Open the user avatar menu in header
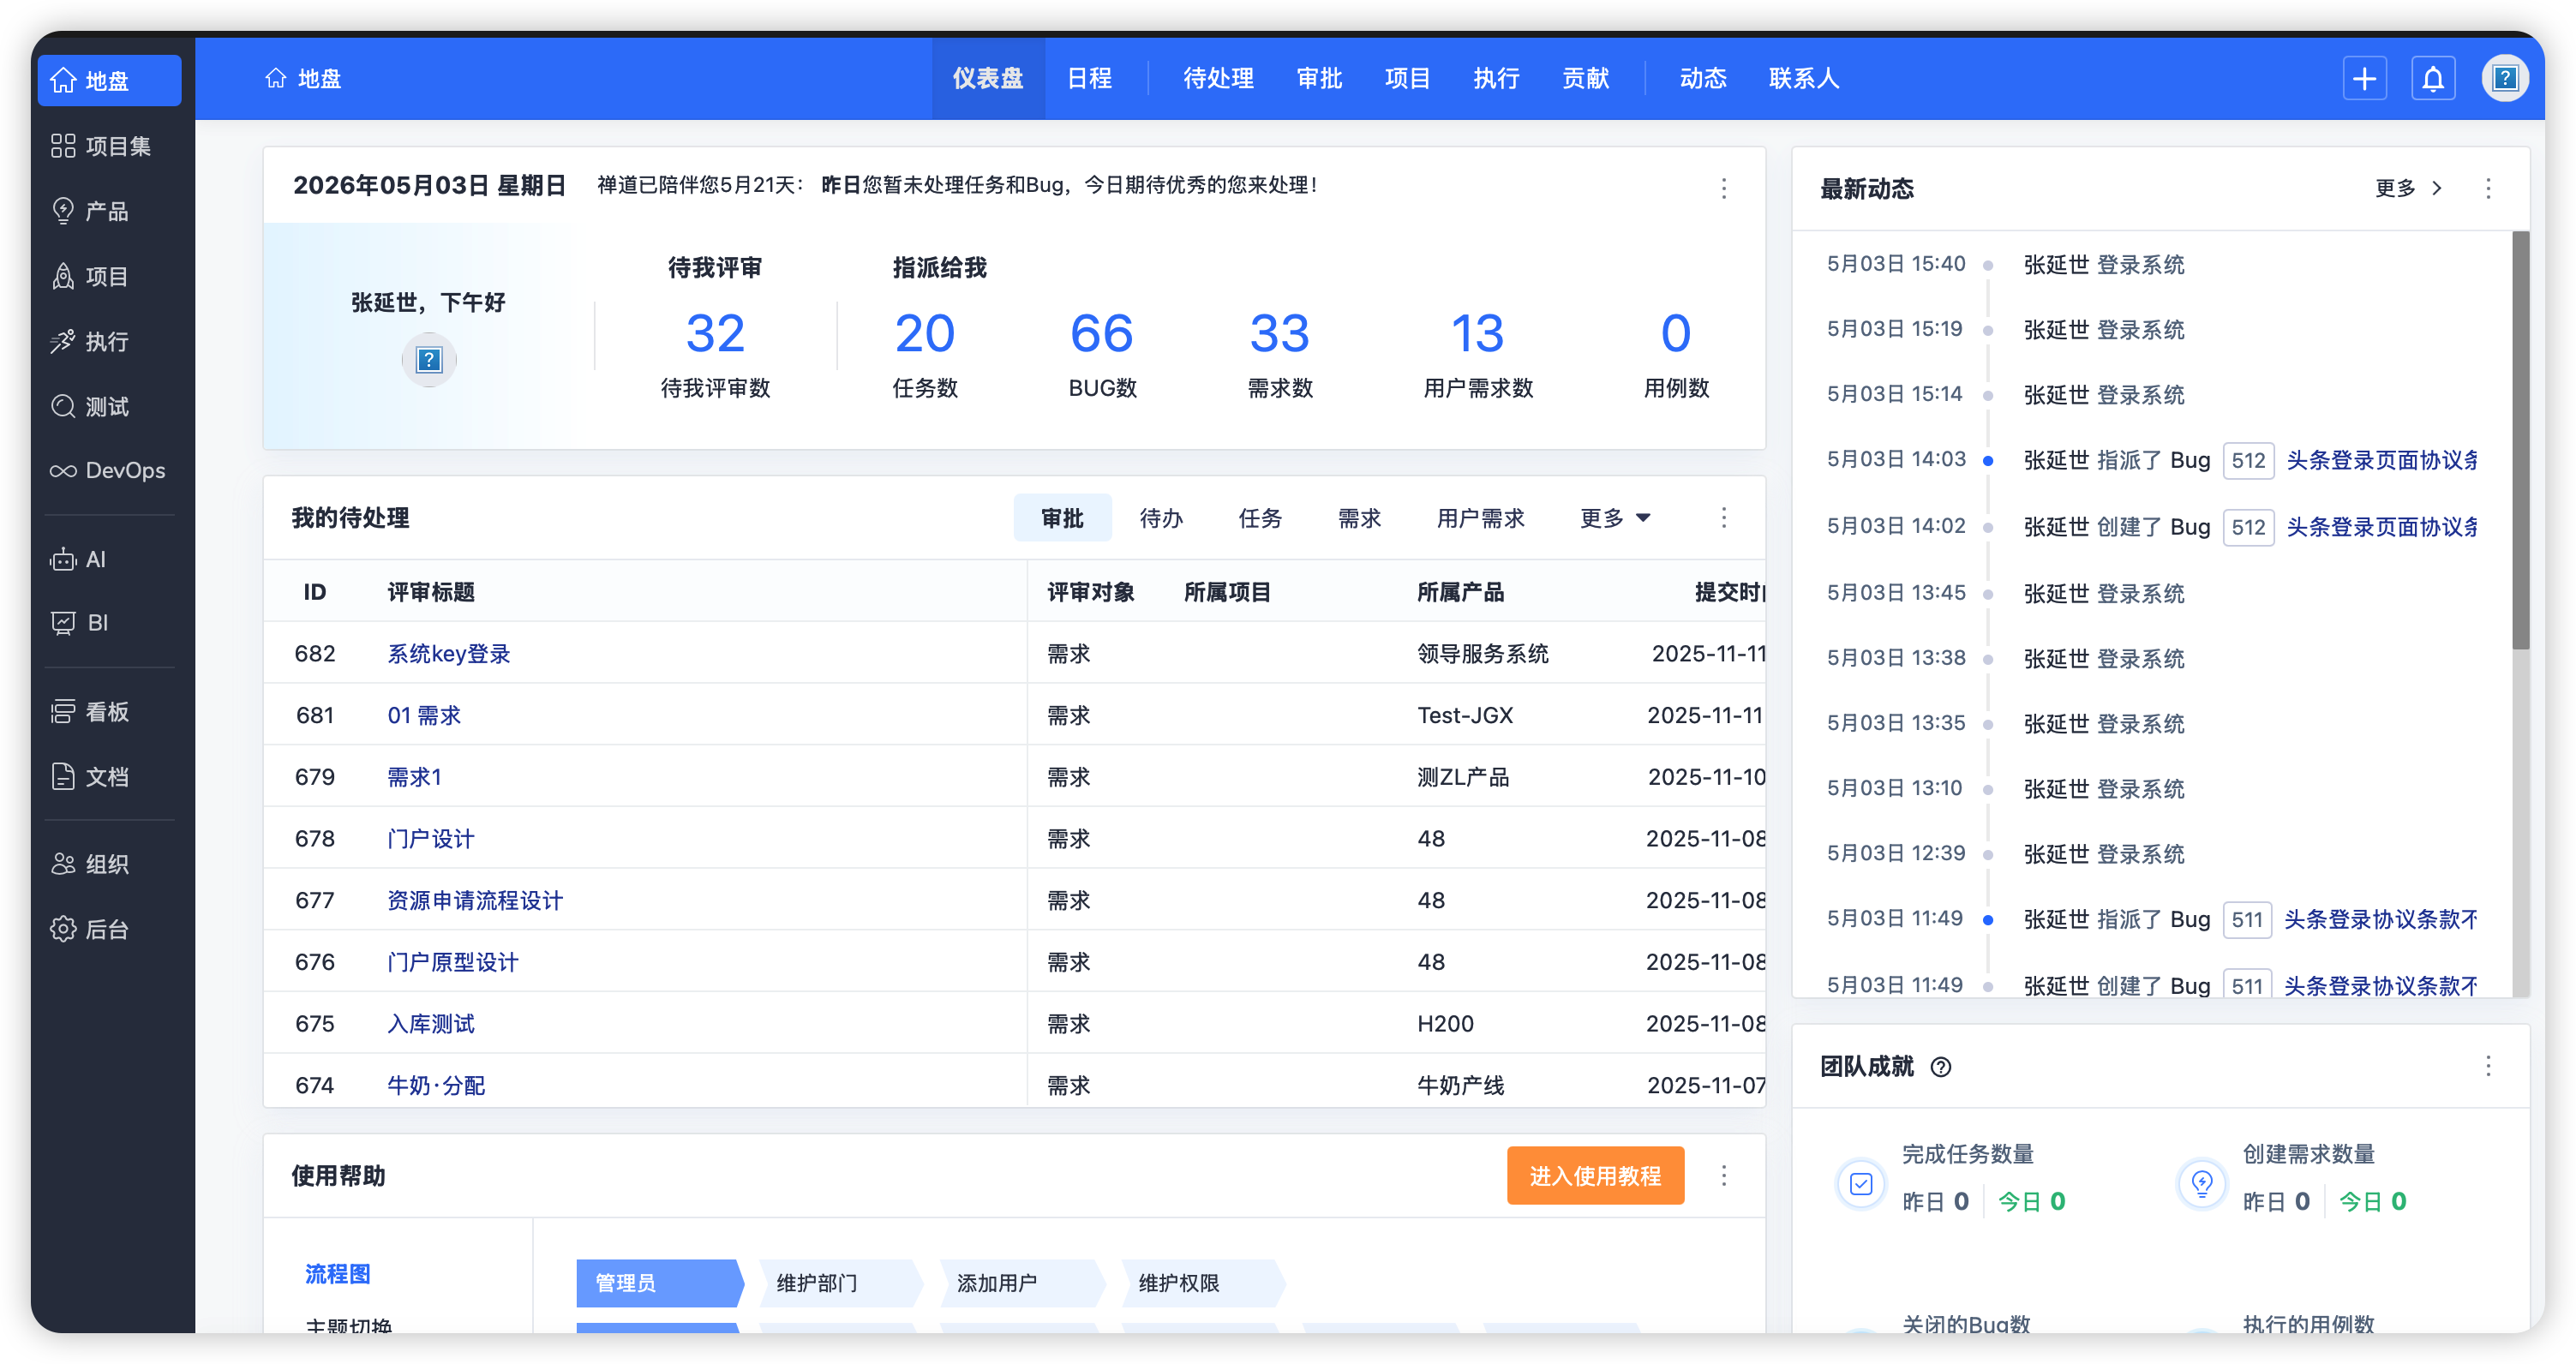This screenshot has height=1364, width=2576. (2505, 78)
